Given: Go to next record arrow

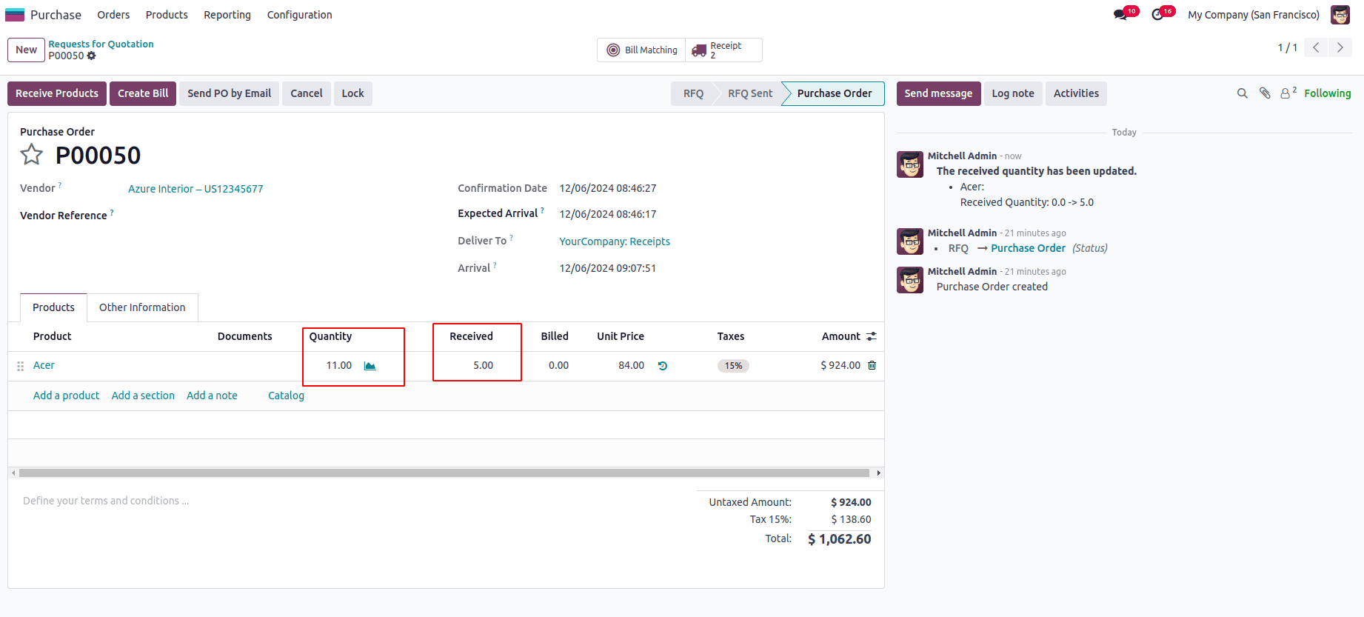Looking at the screenshot, I should coord(1340,47).
